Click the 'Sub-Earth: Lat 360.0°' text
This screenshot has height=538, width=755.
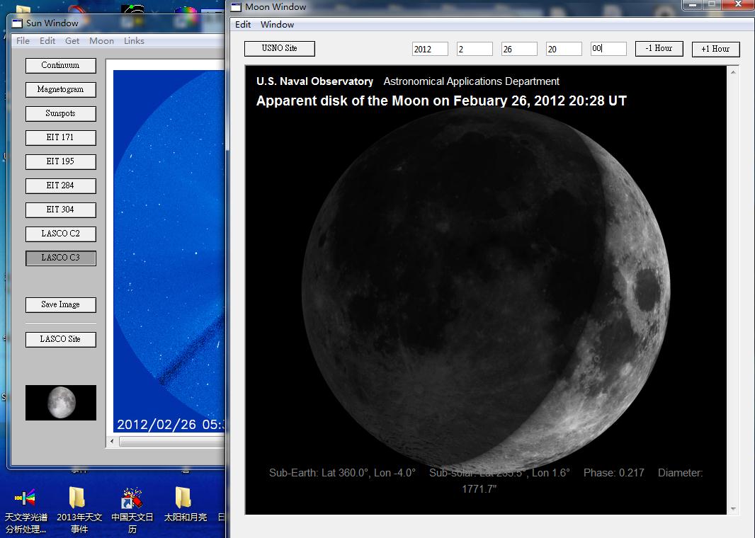click(x=319, y=473)
